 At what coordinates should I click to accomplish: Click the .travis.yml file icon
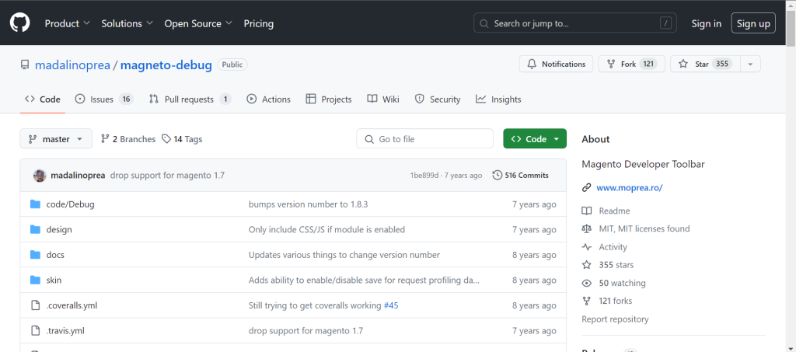click(x=35, y=331)
